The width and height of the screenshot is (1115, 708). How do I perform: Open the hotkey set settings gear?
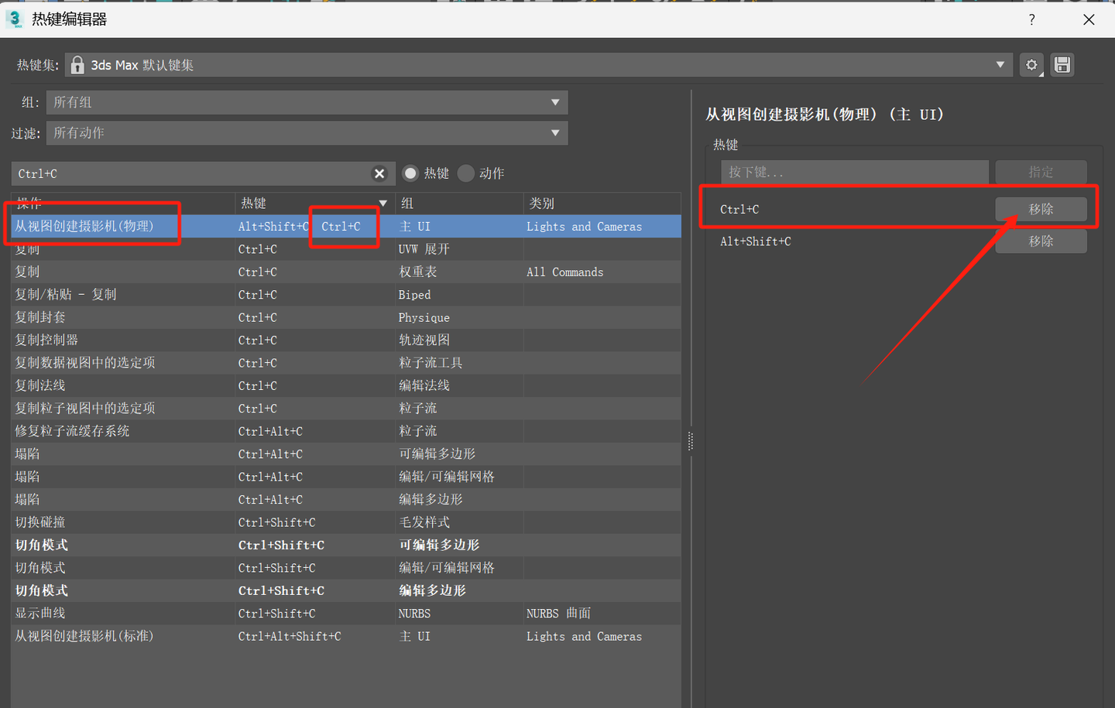point(1031,65)
